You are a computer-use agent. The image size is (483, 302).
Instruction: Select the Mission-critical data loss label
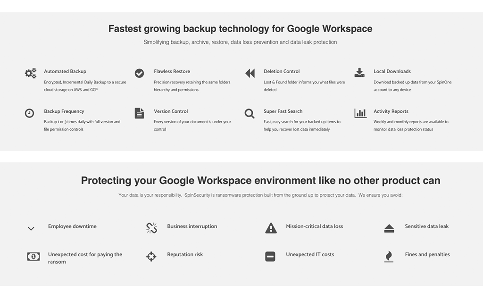tap(315, 226)
